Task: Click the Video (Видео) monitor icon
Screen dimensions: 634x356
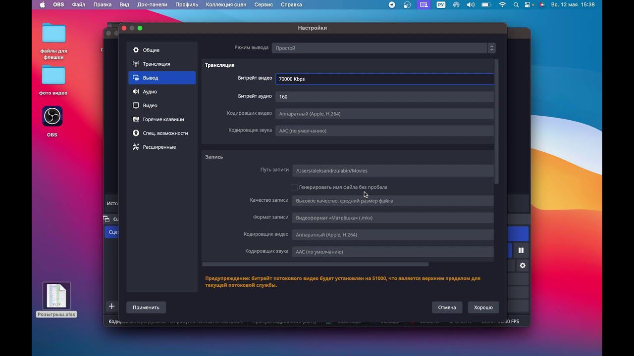Action: (x=136, y=105)
